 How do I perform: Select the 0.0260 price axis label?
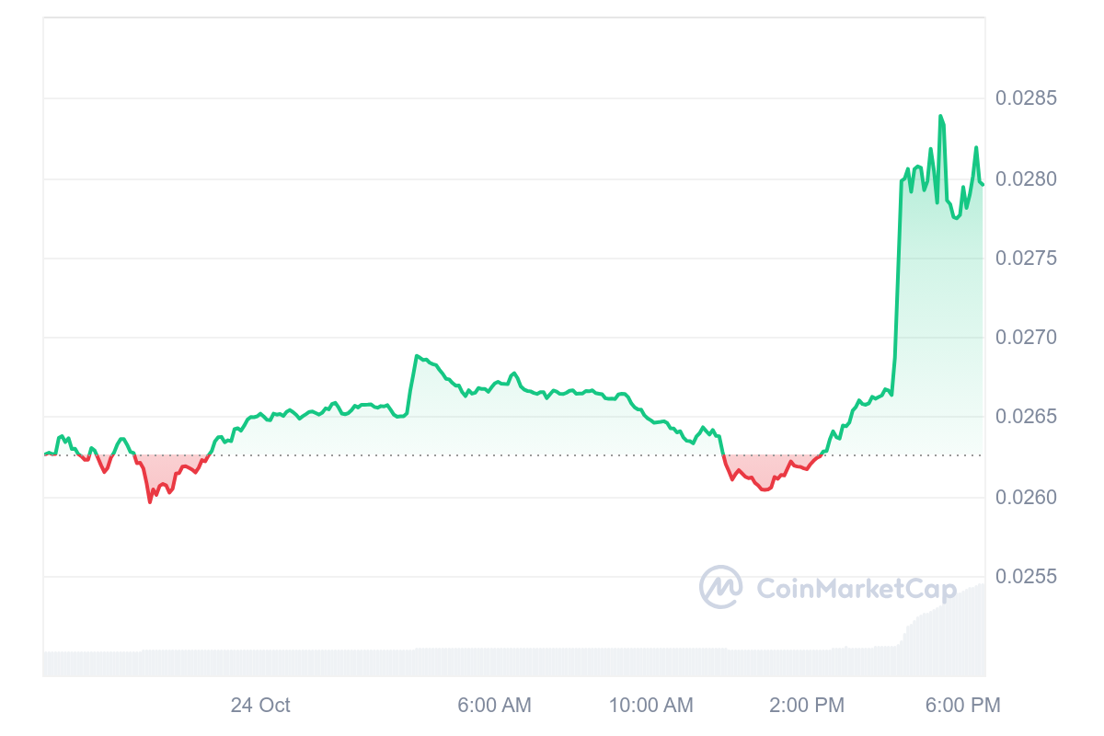(1026, 498)
